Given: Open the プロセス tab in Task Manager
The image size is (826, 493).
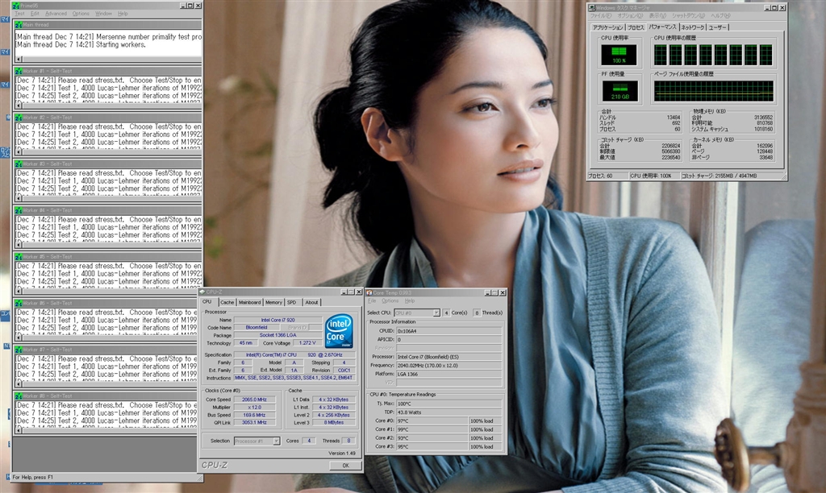Looking at the screenshot, I should point(636,27).
